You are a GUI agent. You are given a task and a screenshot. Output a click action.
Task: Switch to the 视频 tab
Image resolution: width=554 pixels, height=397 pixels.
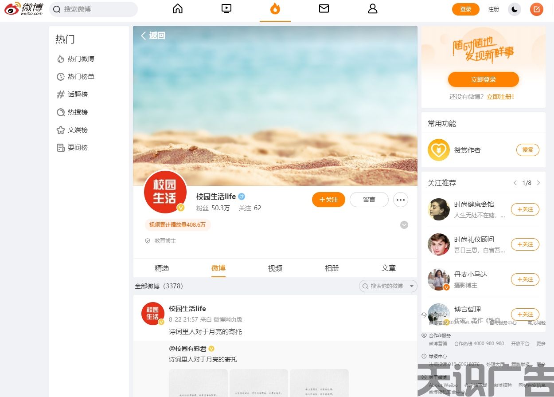point(275,268)
